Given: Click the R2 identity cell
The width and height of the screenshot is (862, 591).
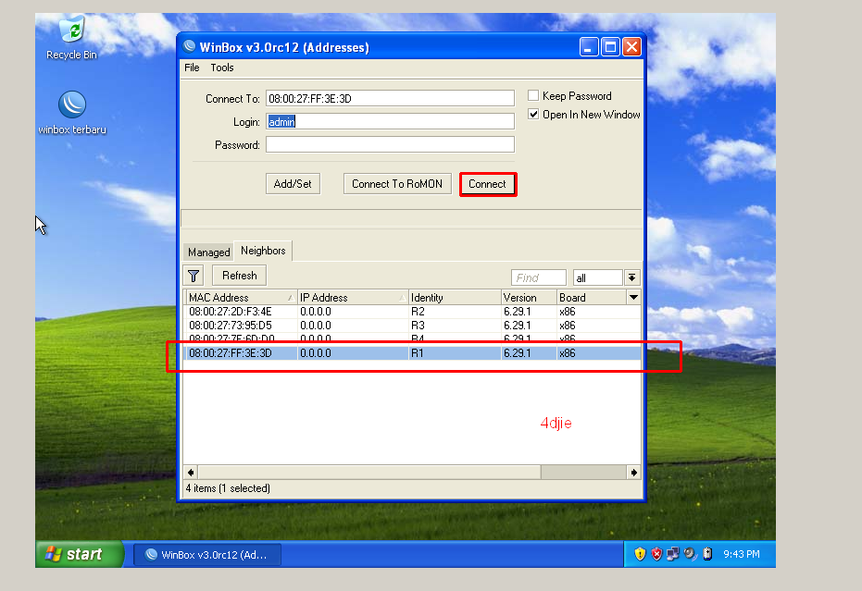Looking at the screenshot, I should pos(418,312).
